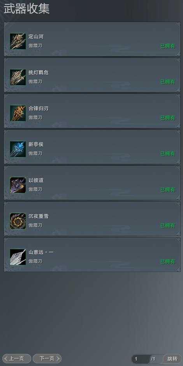Click the 沉夜重雪 spiral weapon icon
This screenshot has height=366, width=183.
(x=18, y=221)
